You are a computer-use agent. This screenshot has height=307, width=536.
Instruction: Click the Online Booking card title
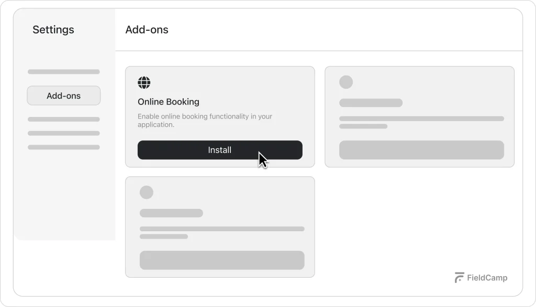click(x=169, y=101)
